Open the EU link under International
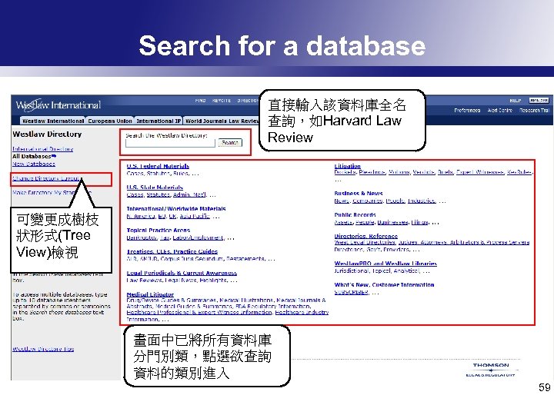 pyautogui.click(x=162, y=216)
